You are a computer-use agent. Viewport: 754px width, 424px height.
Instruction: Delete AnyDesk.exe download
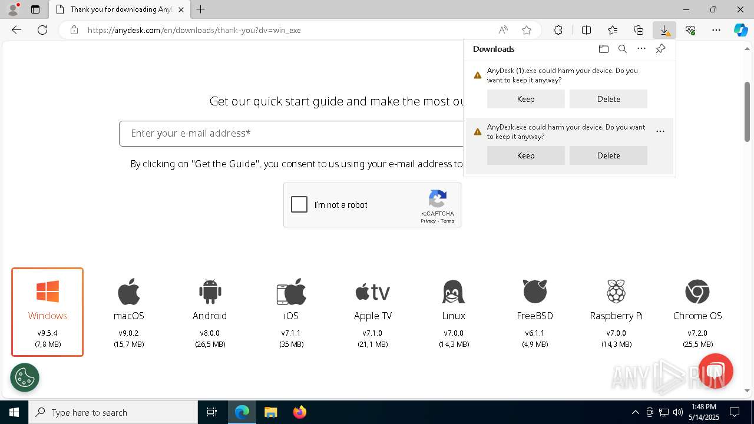pos(609,155)
